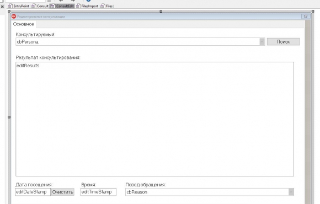Expand the cbPersona combo box arrow
This screenshot has height=204, width=320.
click(262, 41)
